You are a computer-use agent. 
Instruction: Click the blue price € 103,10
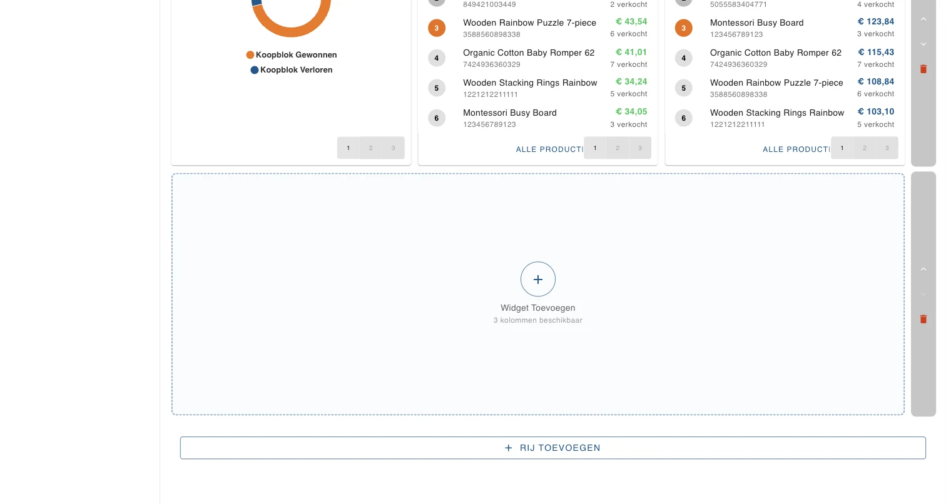pyautogui.click(x=876, y=111)
